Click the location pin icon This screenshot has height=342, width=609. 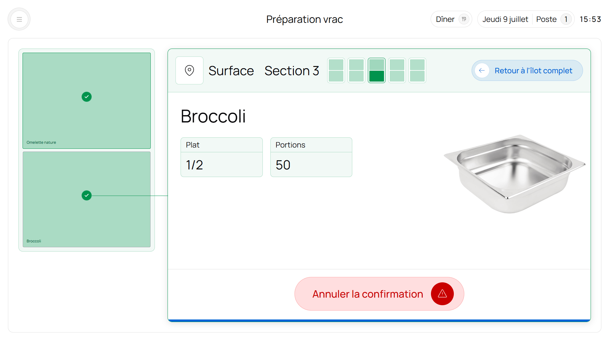[189, 70]
